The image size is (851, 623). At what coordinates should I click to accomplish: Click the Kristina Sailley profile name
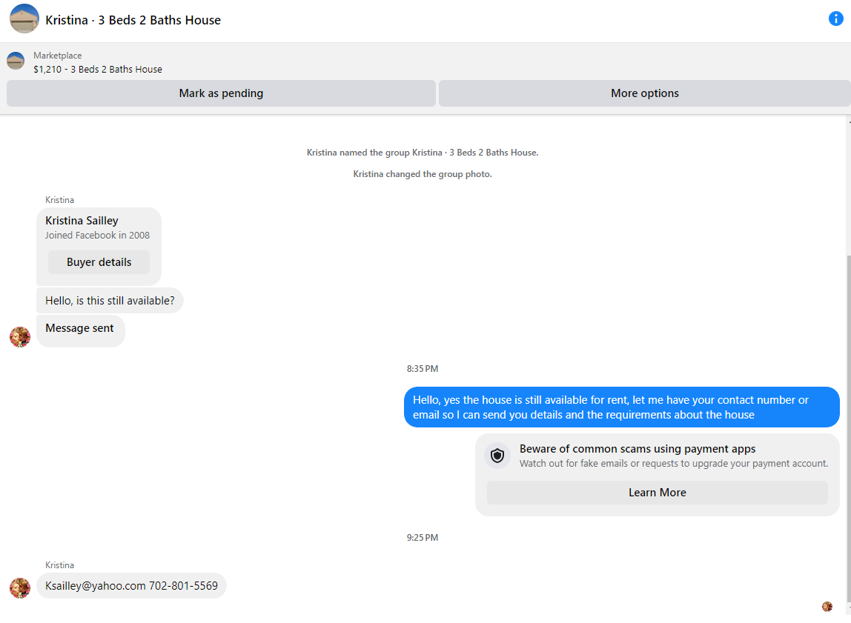point(82,221)
